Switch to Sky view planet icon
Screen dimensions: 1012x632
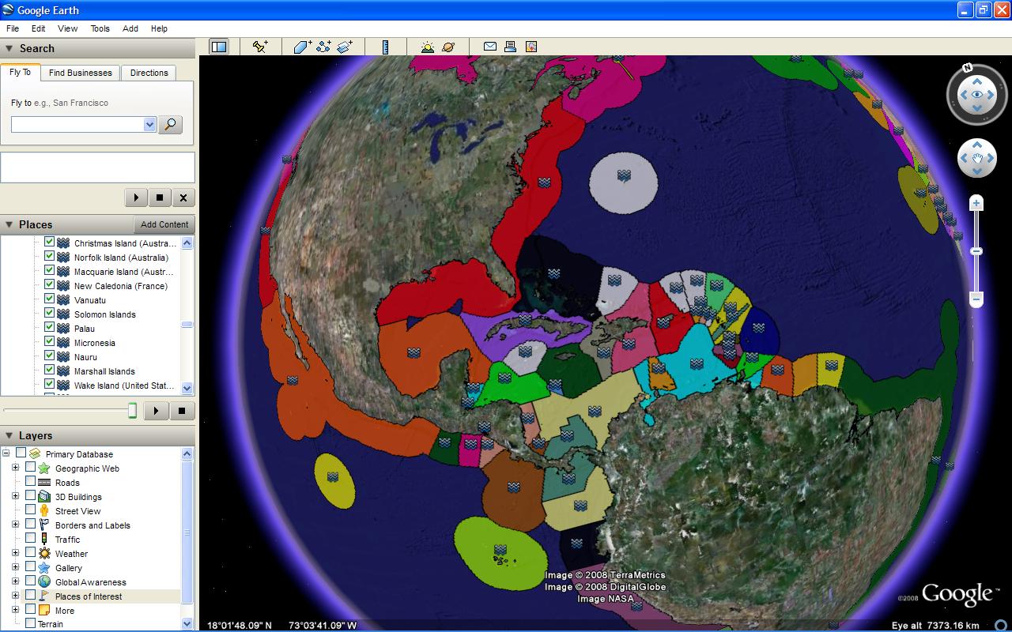point(448,47)
